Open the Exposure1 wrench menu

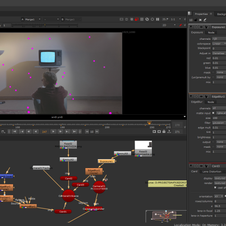pos(206,27)
